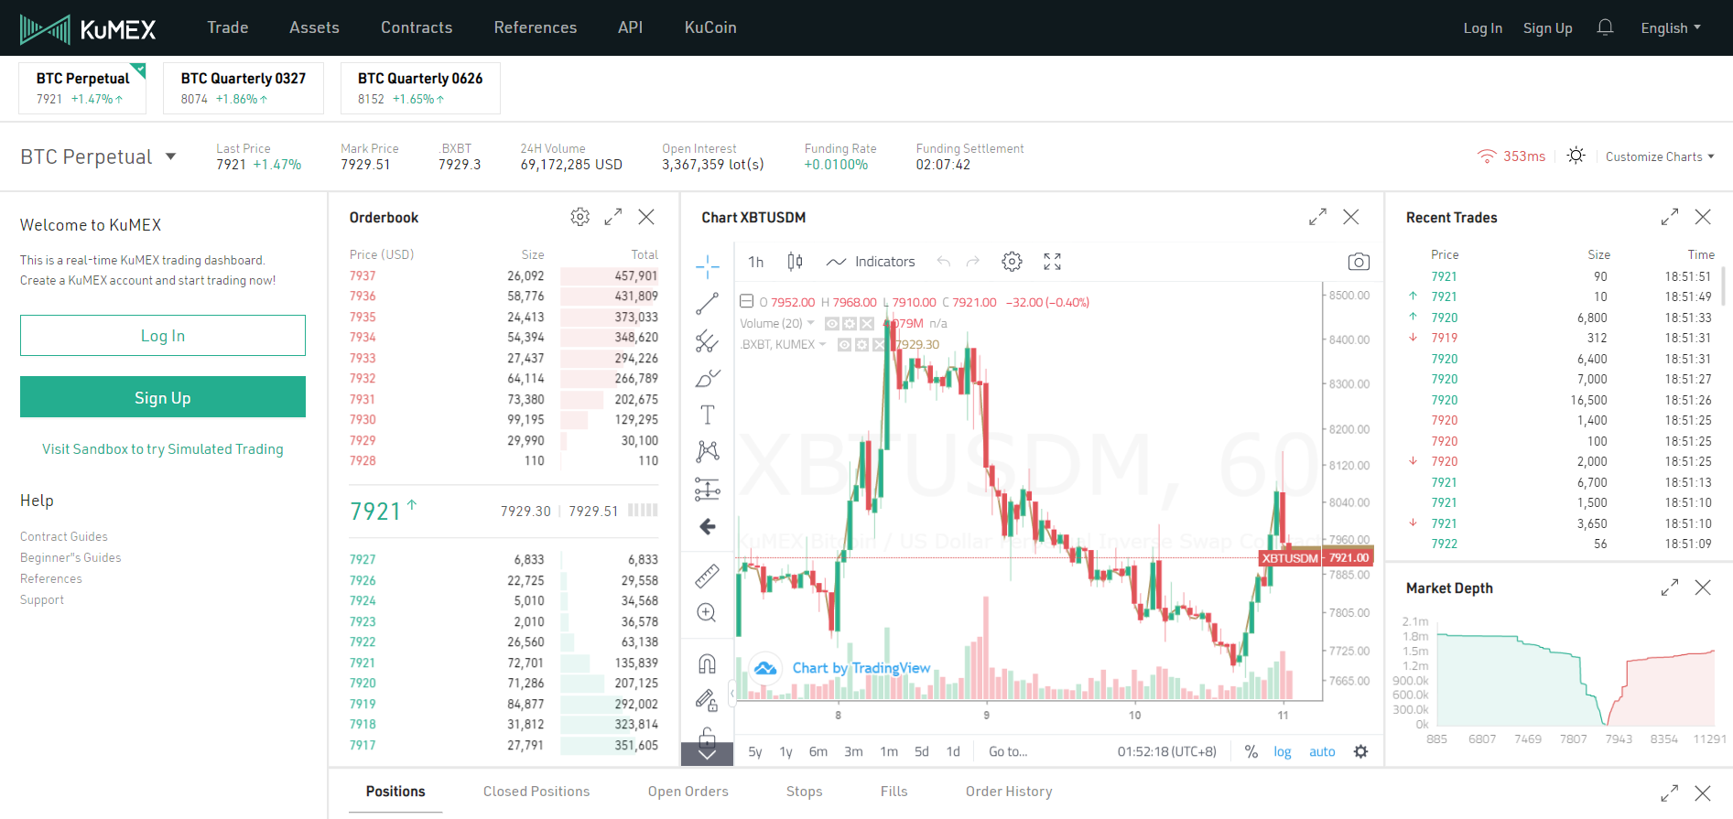Enter chart fullscreen mode
This screenshot has height=819, width=1733.
1052,262
